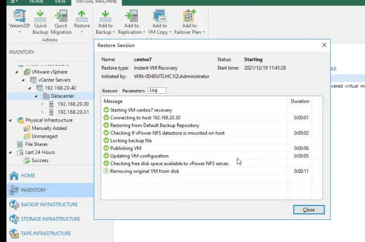The height and width of the screenshot is (242, 365).
Task: Select the Unmanaged group
Action: pos(44,136)
